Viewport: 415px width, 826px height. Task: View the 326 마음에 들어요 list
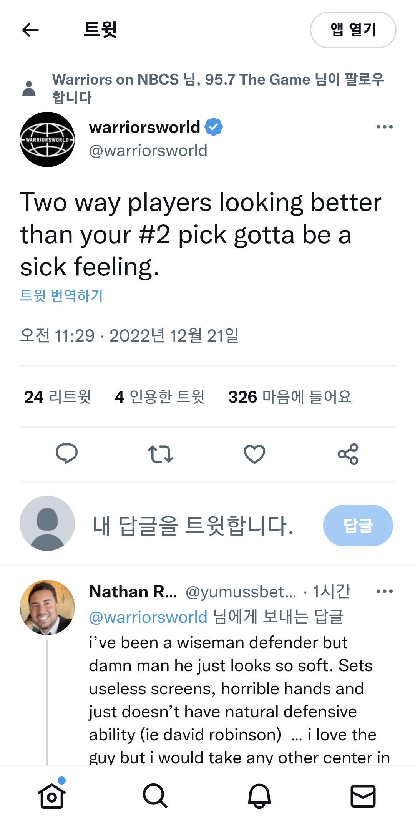(290, 397)
